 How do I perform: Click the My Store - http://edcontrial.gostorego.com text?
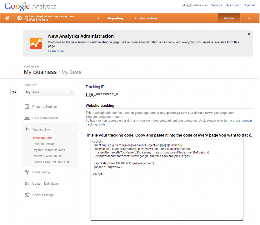point(49,17)
